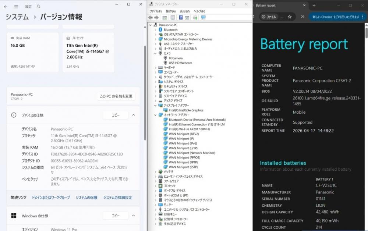
Task: Collapse the カメラ device category
Action: [155, 53]
